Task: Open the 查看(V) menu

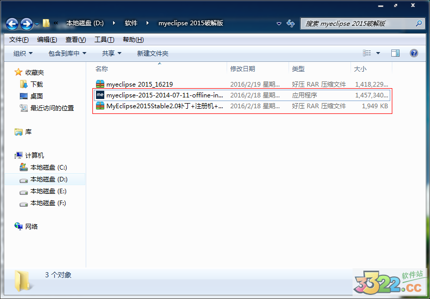Action: coord(76,40)
